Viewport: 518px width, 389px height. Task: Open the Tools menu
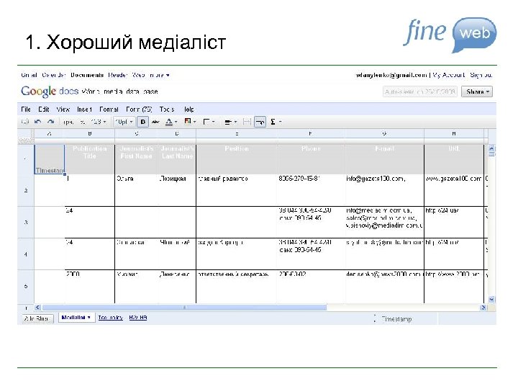(x=166, y=109)
